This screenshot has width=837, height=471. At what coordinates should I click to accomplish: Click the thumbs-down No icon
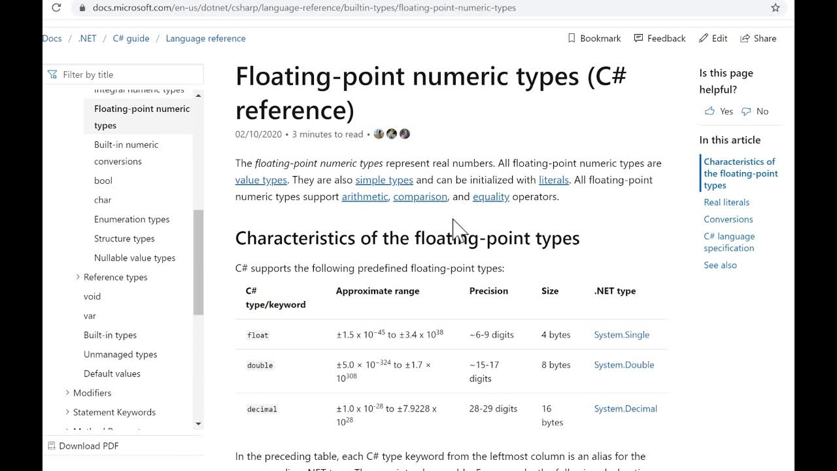click(746, 111)
